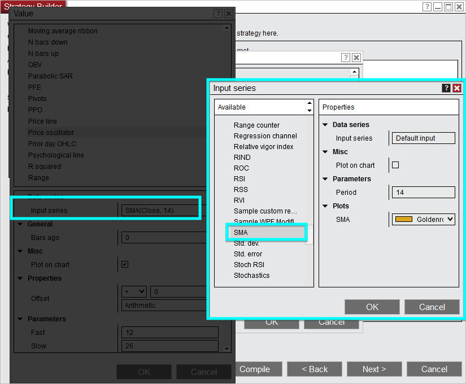Image resolution: width=466 pixels, height=384 pixels.
Task: Click Compile in Strategy Builder
Action: [259, 369]
